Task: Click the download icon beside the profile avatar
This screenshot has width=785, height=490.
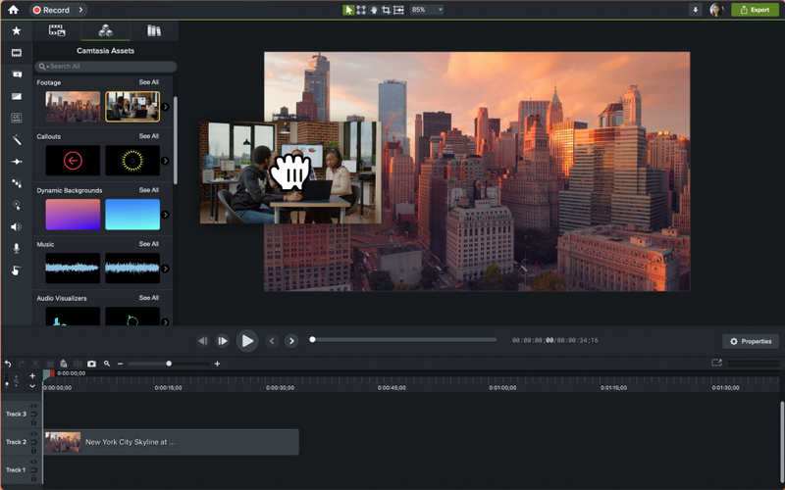Action: point(696,10)
